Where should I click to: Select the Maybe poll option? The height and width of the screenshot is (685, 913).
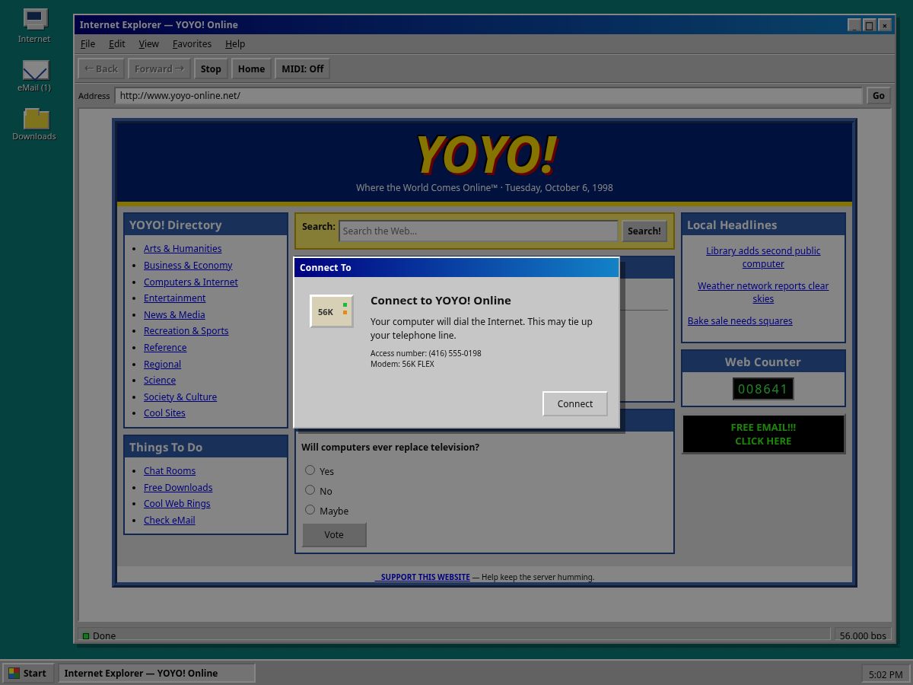tap(310, 510)
